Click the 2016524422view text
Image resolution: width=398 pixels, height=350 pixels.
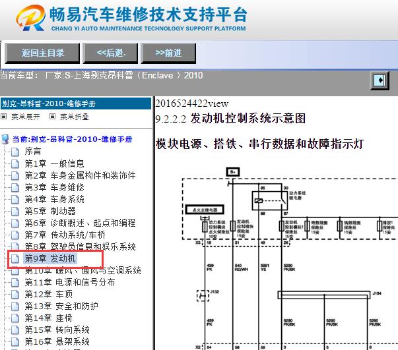click(192, 103)
